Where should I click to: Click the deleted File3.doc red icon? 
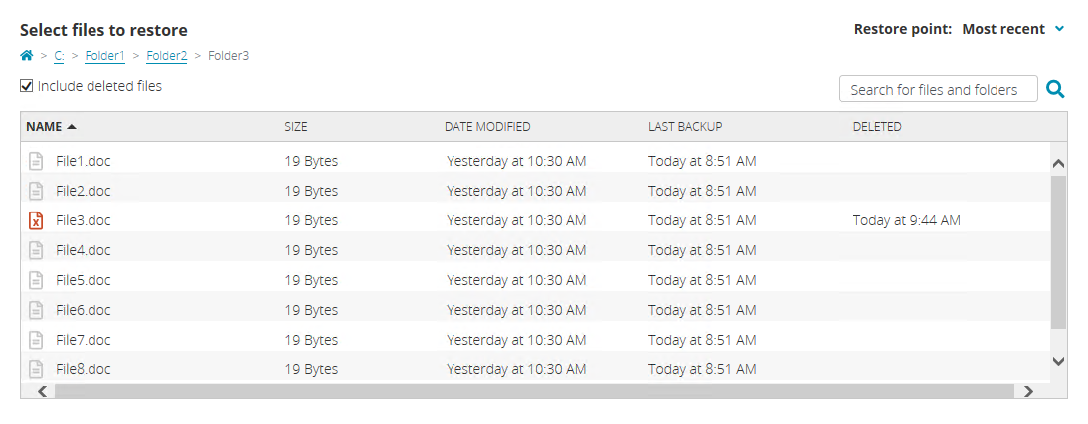tap(36, 220)
